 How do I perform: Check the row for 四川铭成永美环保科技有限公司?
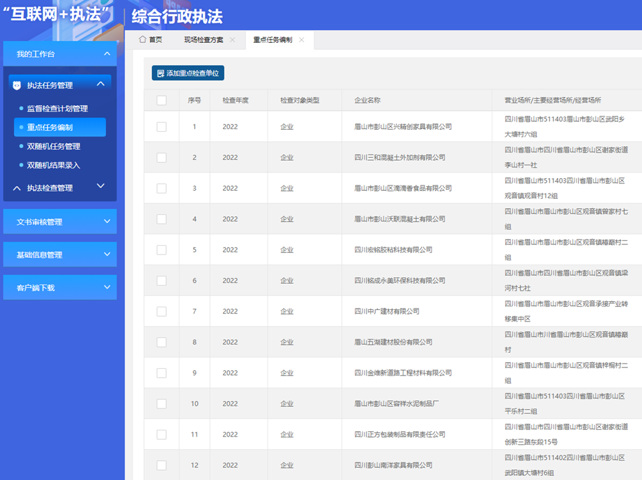click(x=162, y=281)
